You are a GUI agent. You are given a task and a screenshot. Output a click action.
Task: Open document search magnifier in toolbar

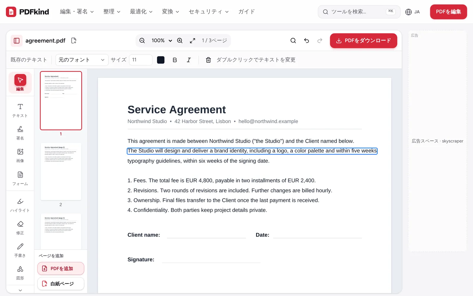click(x=293, y=41)
